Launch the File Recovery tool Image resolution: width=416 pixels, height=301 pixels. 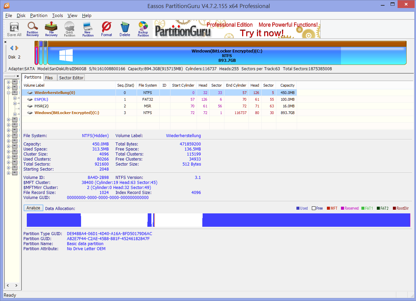(51, 29)
